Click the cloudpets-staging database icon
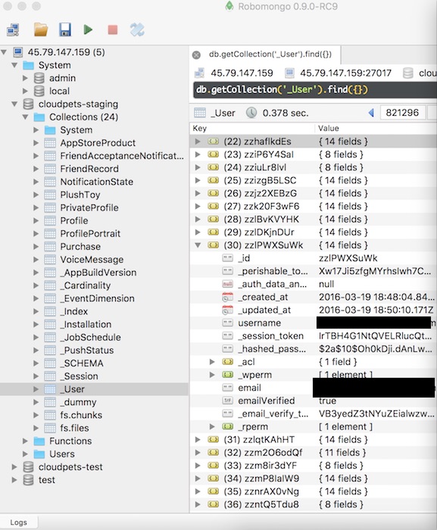437x530 pixels. click(x=29, y=104)
